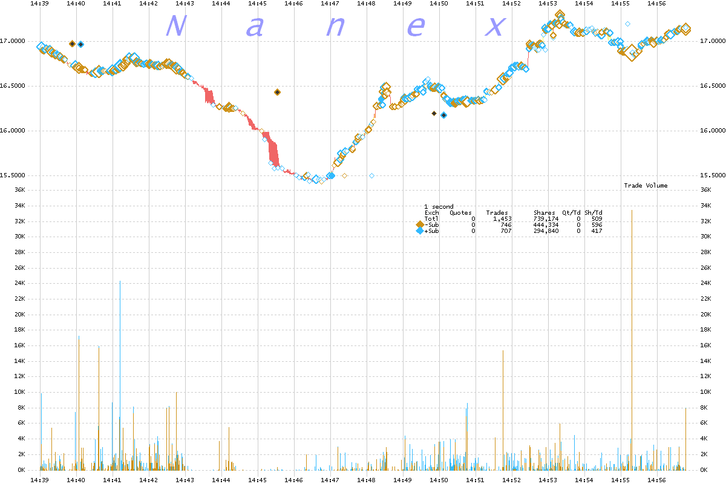Click the +Sub trades value '707'

[x=506, y=231]
